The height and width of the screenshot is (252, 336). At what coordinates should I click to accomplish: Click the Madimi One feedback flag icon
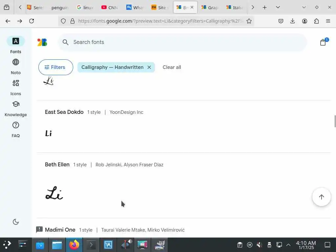click(x=39, y=229)
